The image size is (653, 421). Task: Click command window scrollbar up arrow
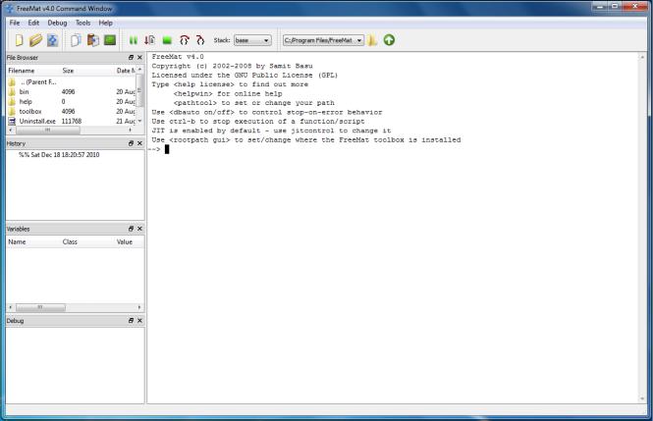tap(642, 57)
